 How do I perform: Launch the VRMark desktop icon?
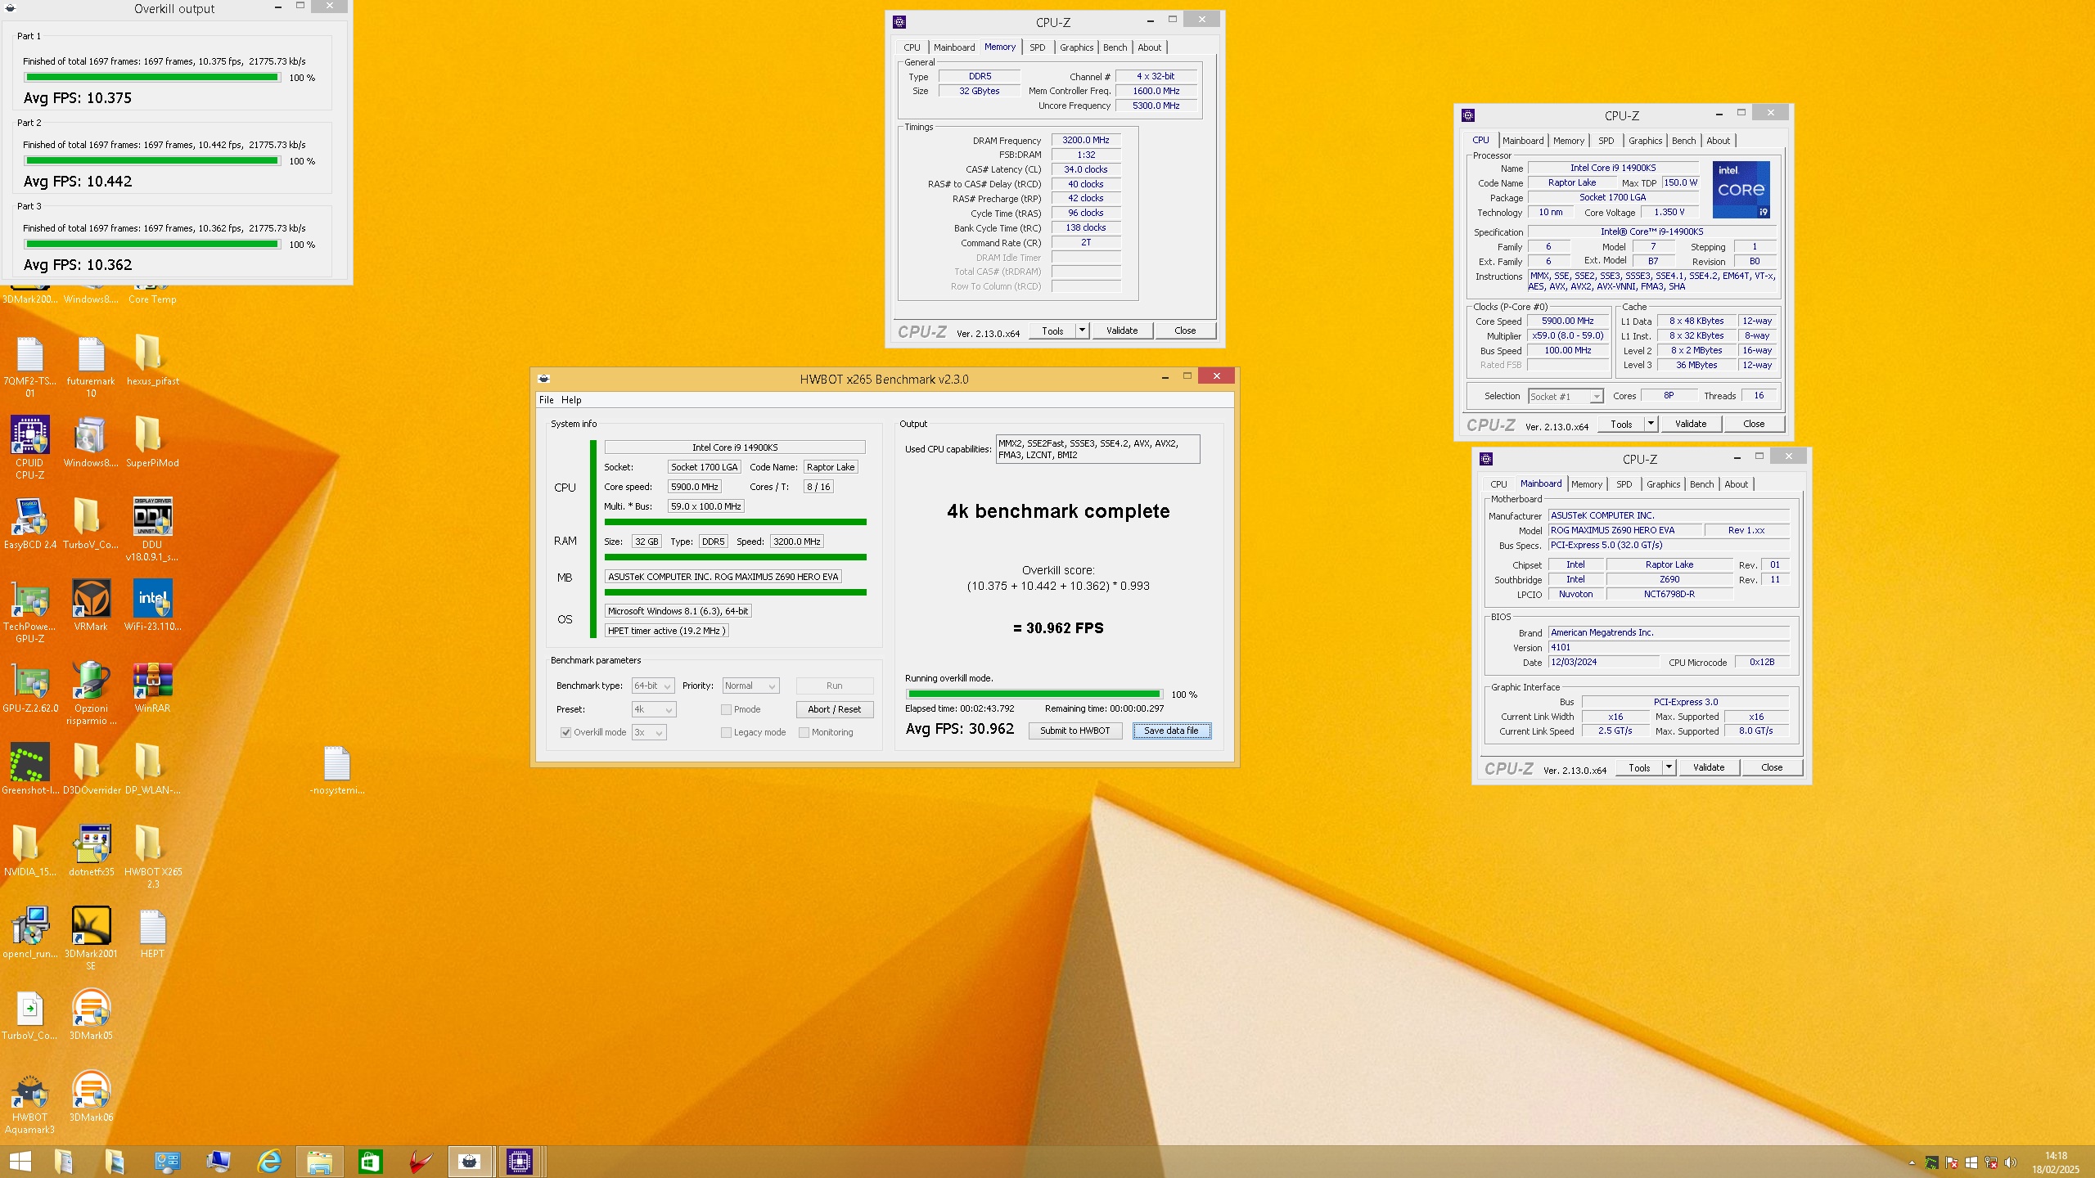[x=91, y=605]
